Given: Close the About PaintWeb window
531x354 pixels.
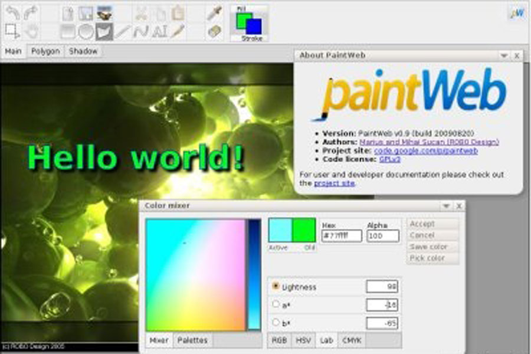Looking at the screenshot, I should coord(517,55).
